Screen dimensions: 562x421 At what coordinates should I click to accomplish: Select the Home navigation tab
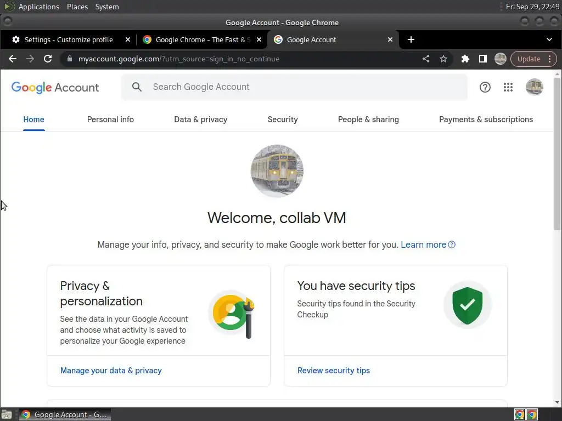coord(33,120)
